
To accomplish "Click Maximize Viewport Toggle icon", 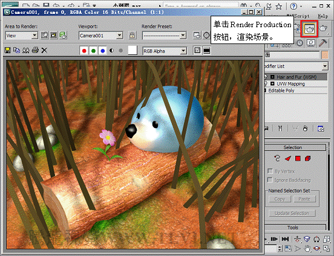I will [326, 248].
